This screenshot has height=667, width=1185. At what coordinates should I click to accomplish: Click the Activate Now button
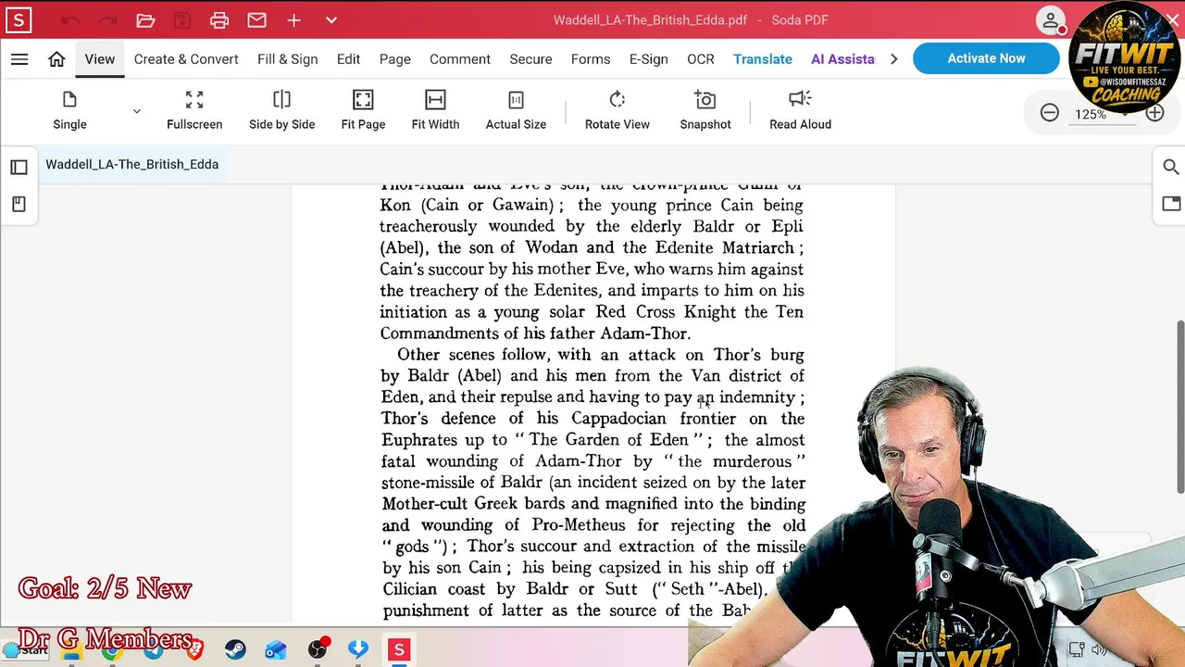tap(986, 58)
